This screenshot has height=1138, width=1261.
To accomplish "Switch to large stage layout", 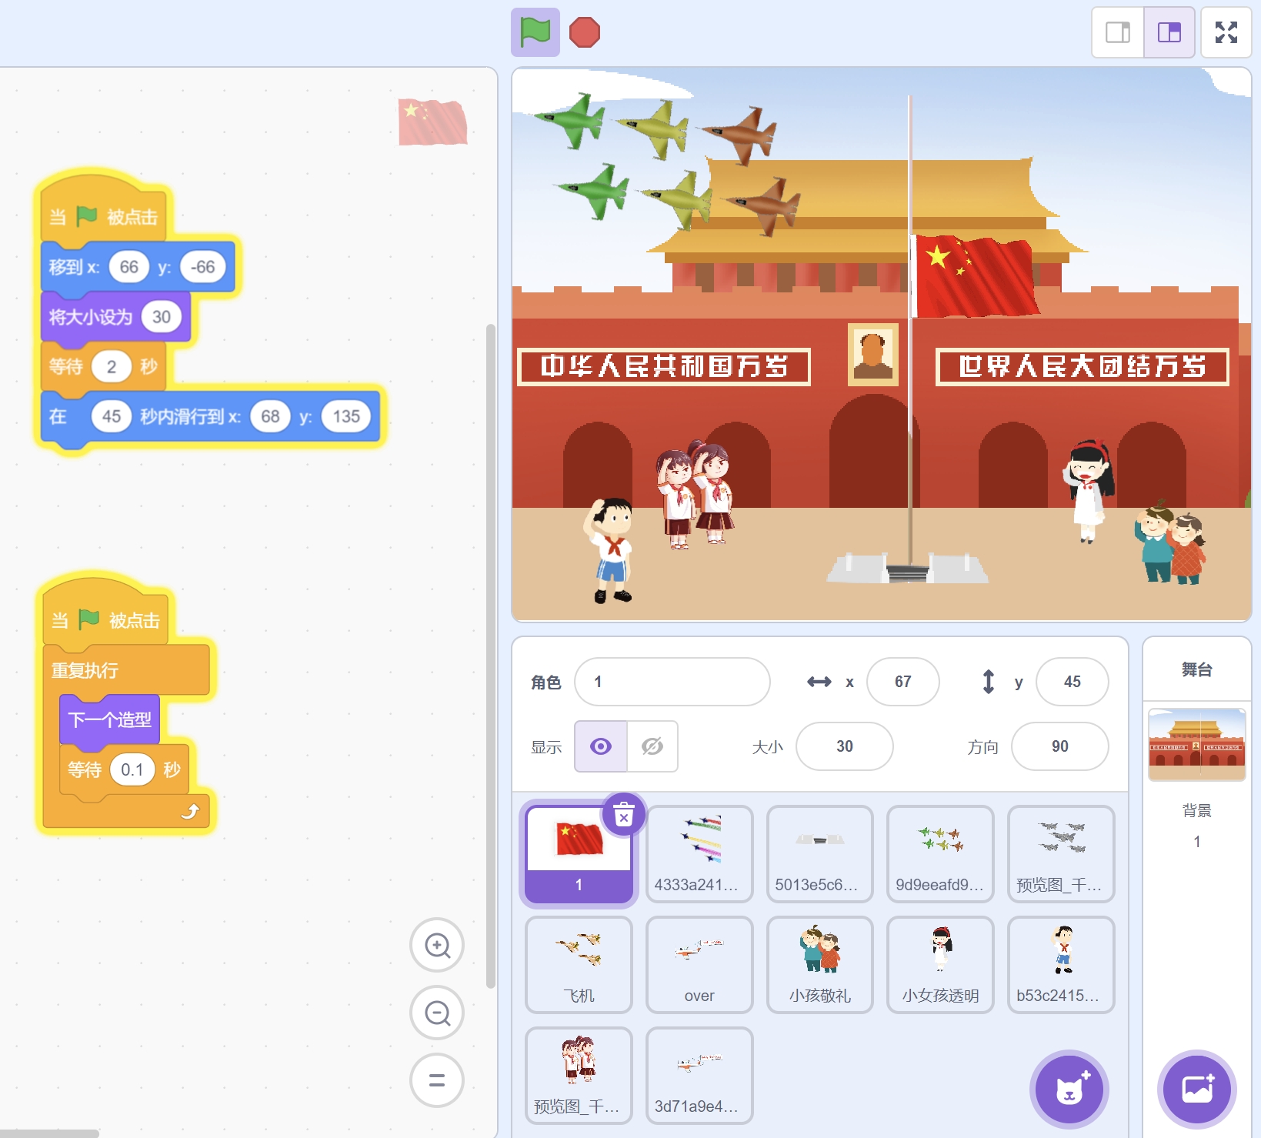I will tap(1169, 32).
